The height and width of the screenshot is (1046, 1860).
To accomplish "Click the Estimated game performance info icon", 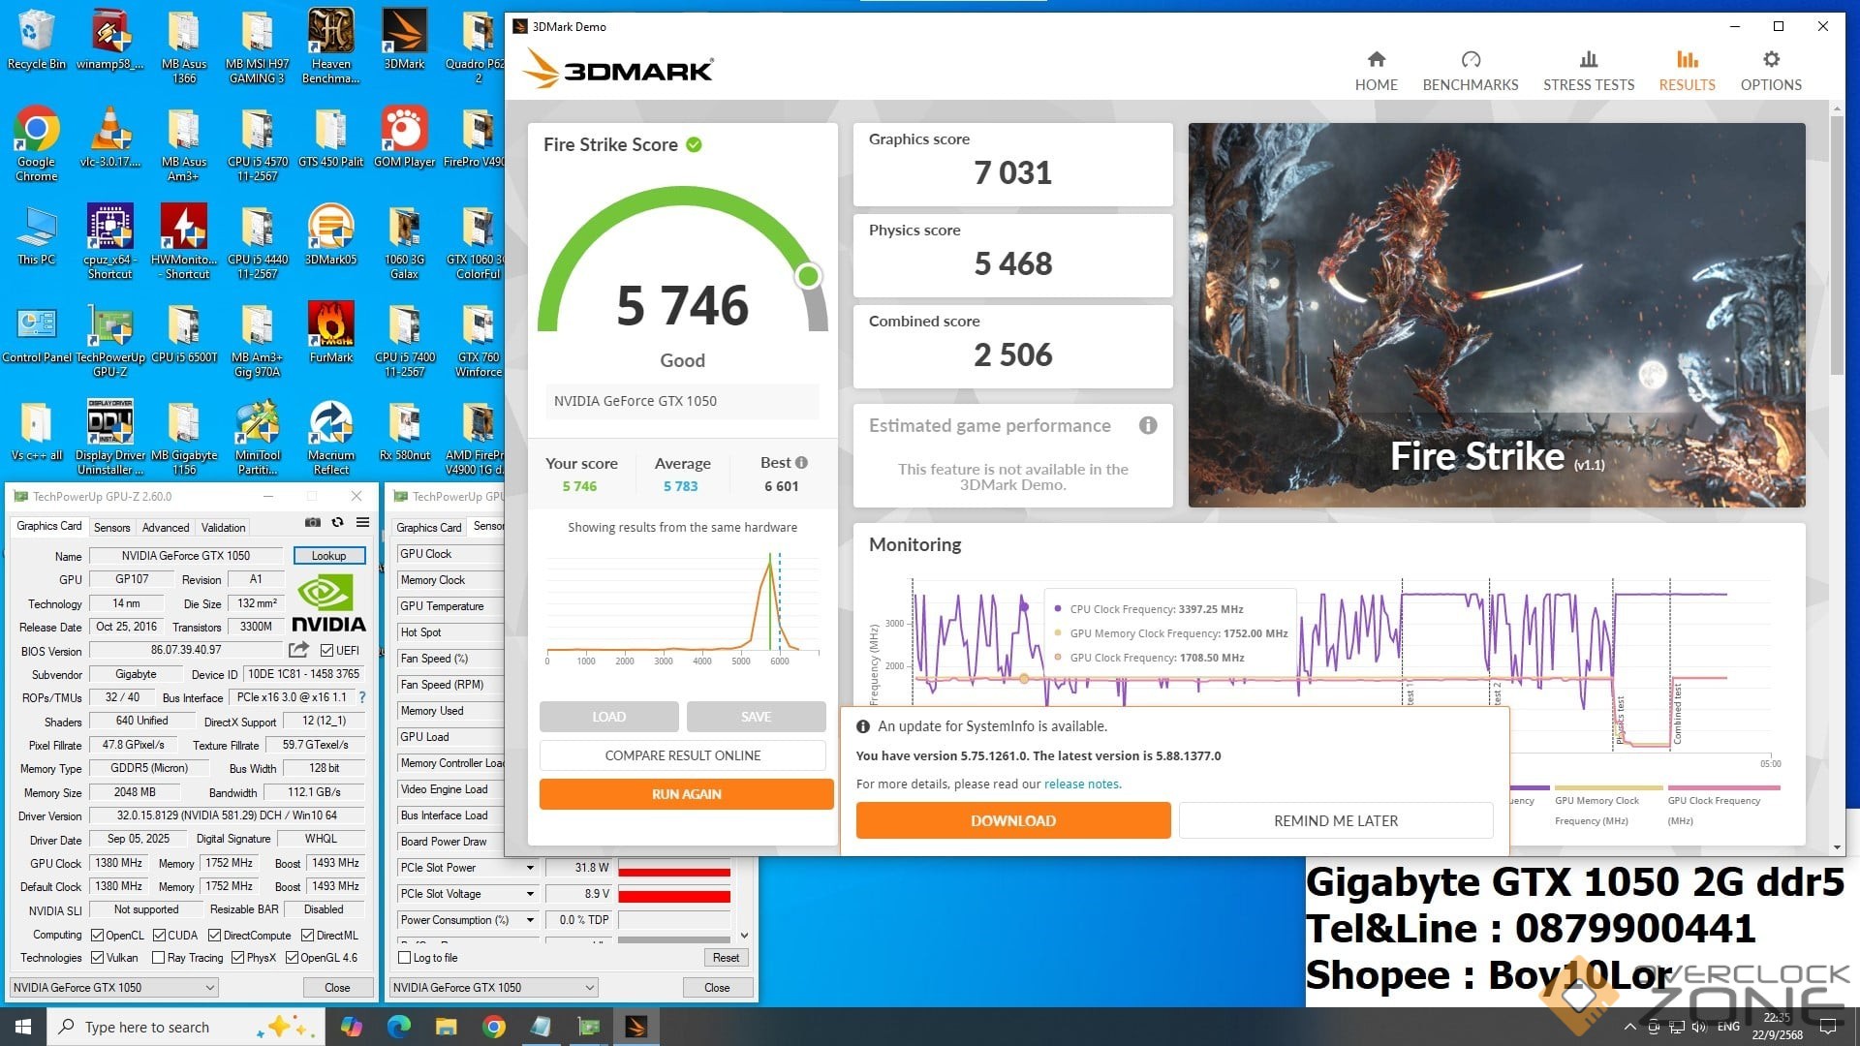I will (x=1148, y=425).
